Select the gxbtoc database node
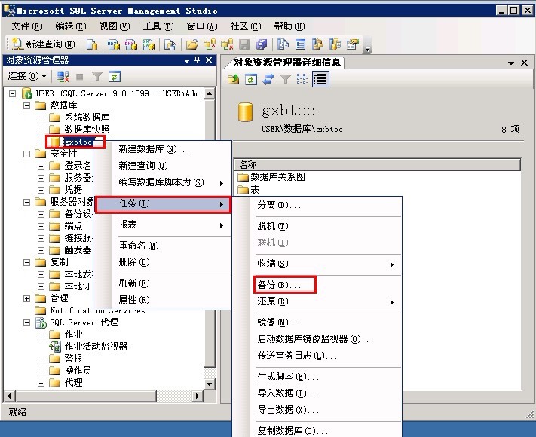The image size is (536, 437). (x=78, y=142)
